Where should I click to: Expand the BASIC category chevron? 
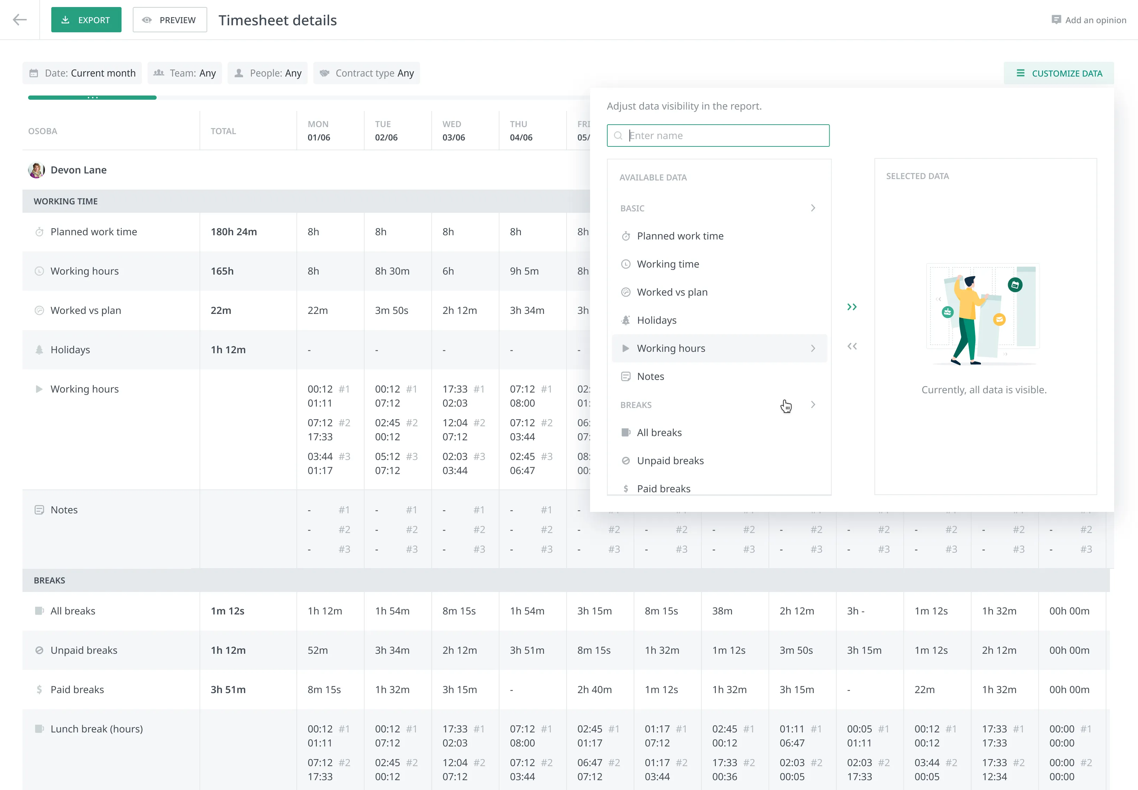[813, 208]
